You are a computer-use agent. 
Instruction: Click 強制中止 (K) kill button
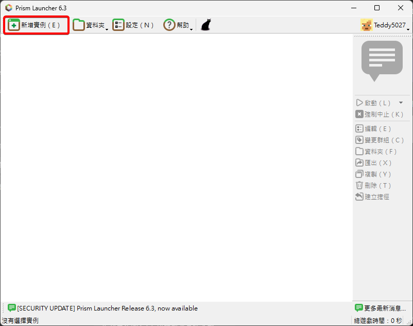[x=380, y=114]
